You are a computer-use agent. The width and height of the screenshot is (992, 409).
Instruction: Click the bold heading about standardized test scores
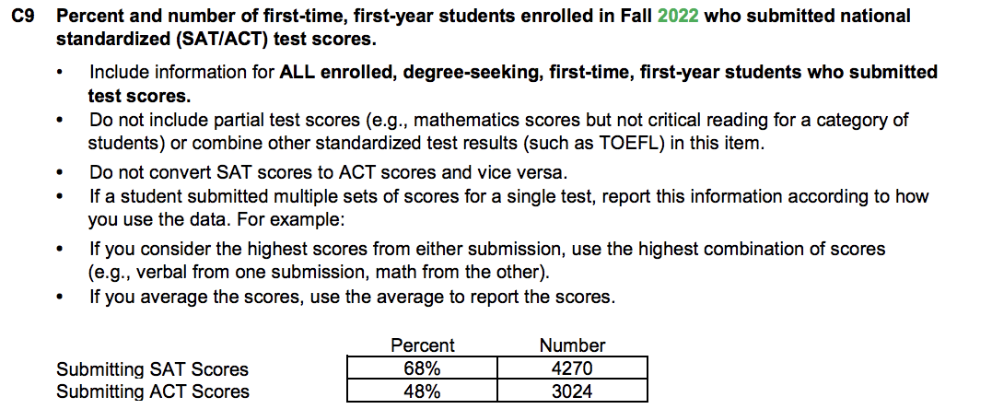coord(484,28)
